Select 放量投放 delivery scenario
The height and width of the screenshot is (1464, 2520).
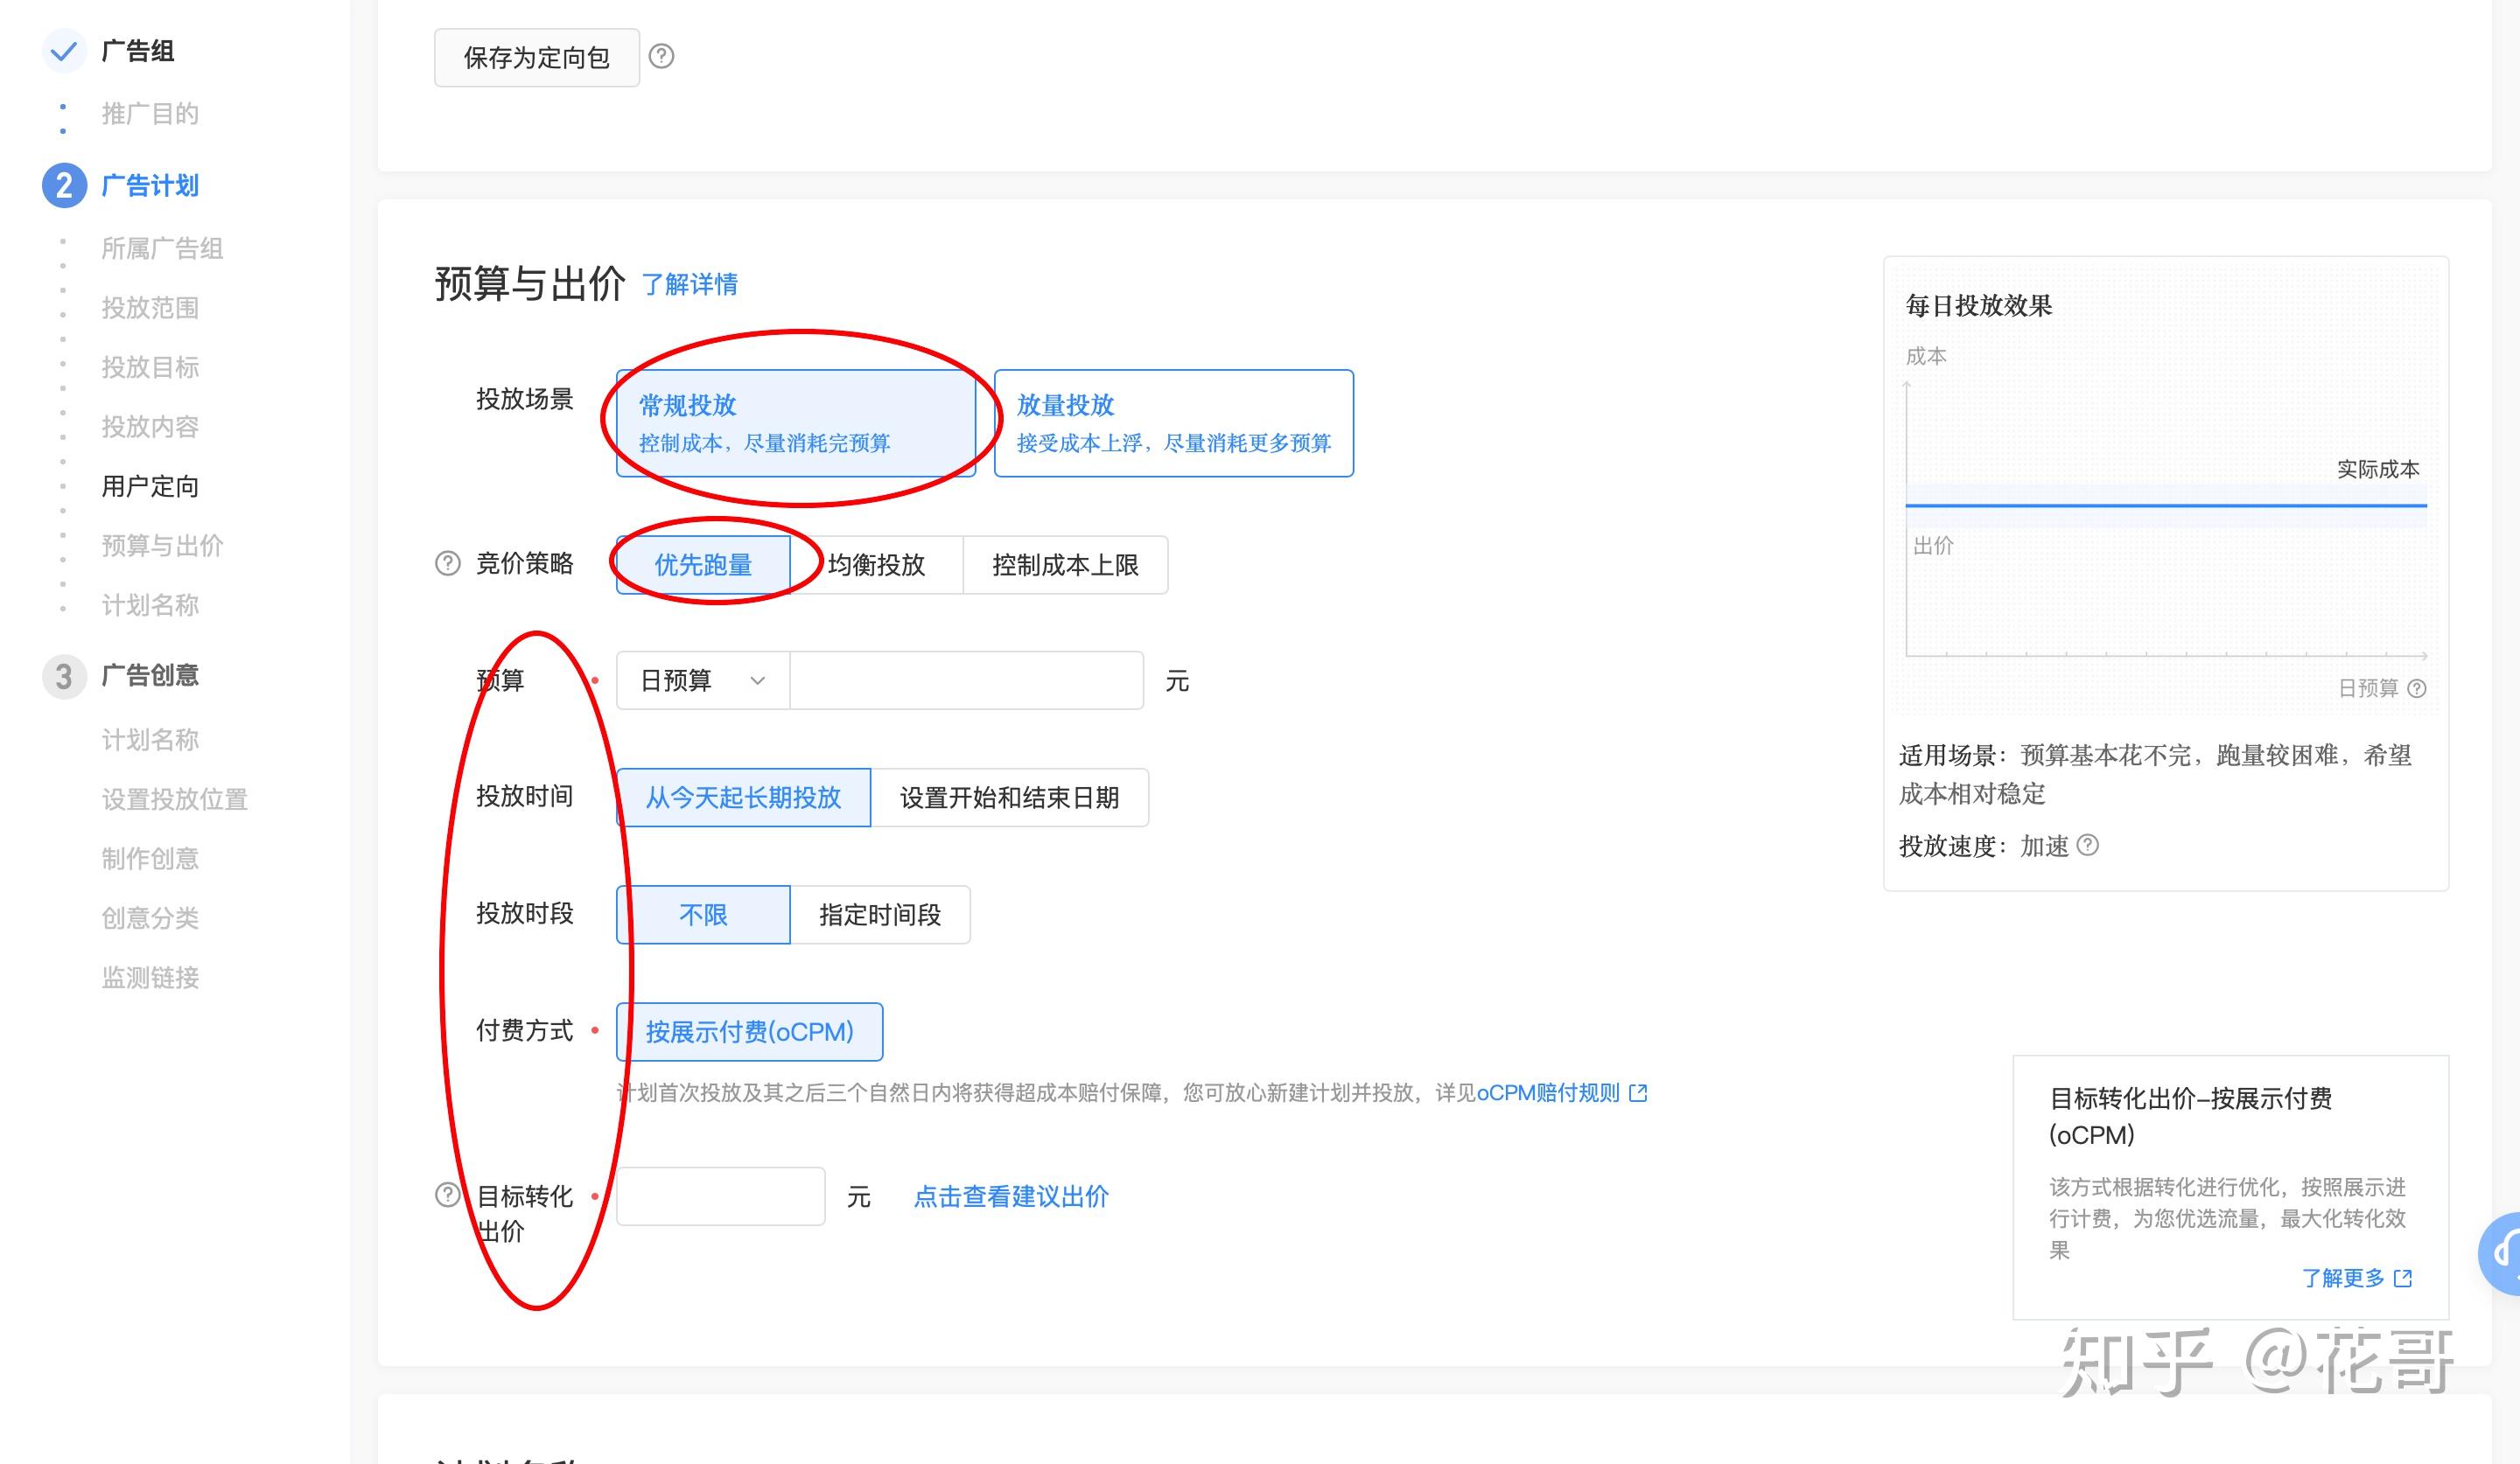(x=1174, y=423)
